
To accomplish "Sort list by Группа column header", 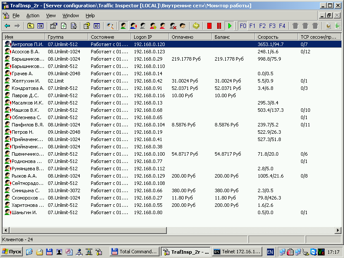I will pyautogui.click(x=67, y=37).
